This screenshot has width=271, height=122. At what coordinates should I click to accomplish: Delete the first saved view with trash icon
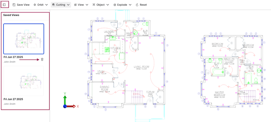click(42, 60)
